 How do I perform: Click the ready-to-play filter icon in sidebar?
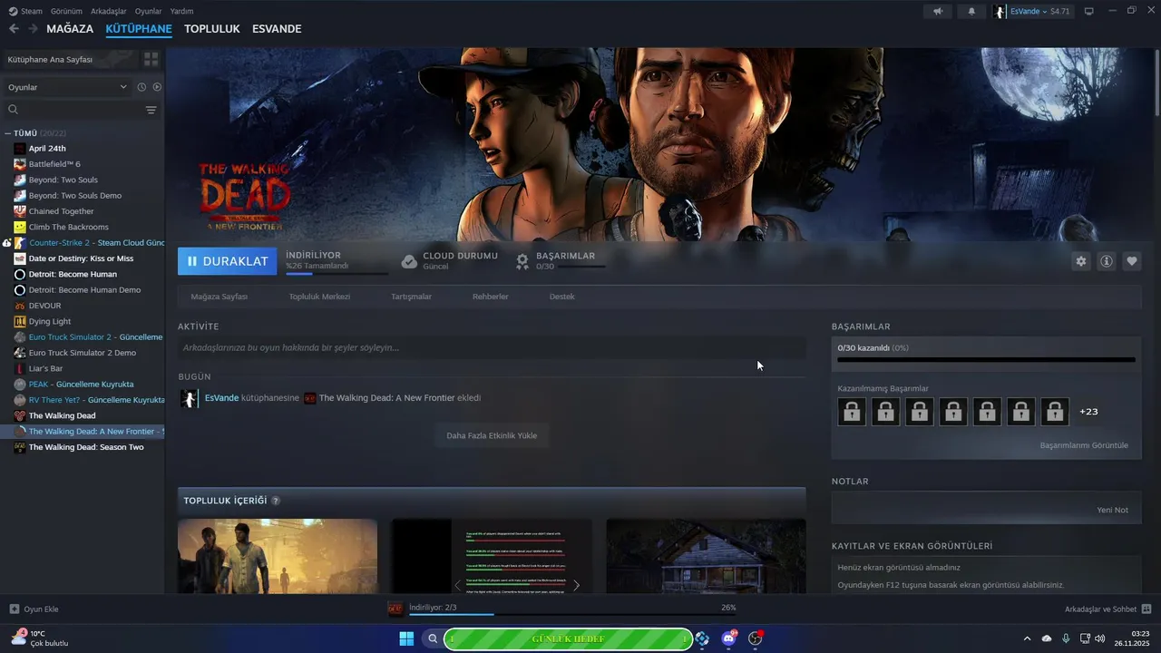[157, 87]
